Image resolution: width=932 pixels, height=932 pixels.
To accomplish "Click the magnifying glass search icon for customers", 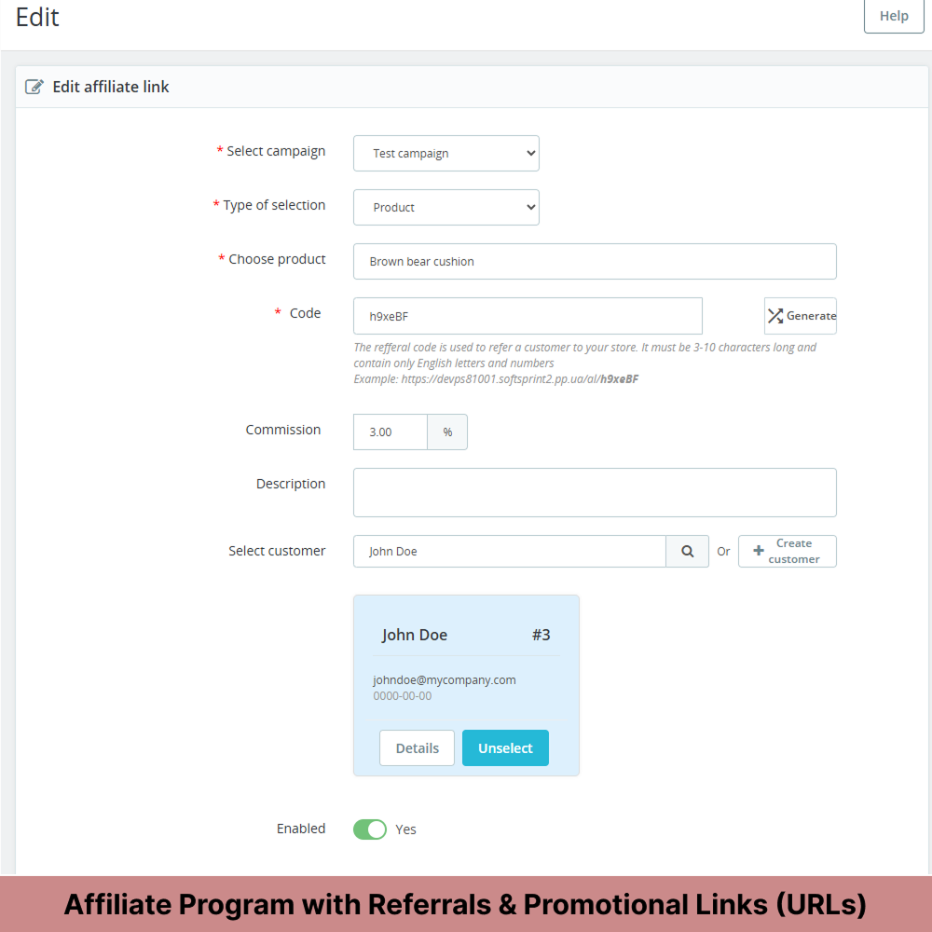I will (687, 551).
